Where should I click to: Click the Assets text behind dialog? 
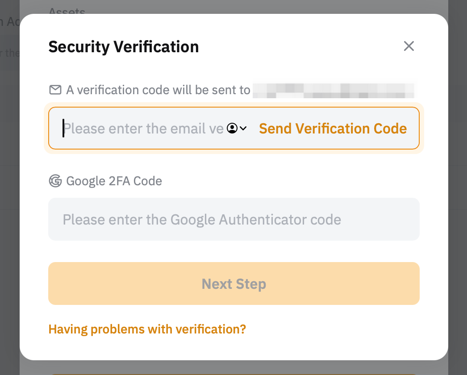(x=67, y=11)
